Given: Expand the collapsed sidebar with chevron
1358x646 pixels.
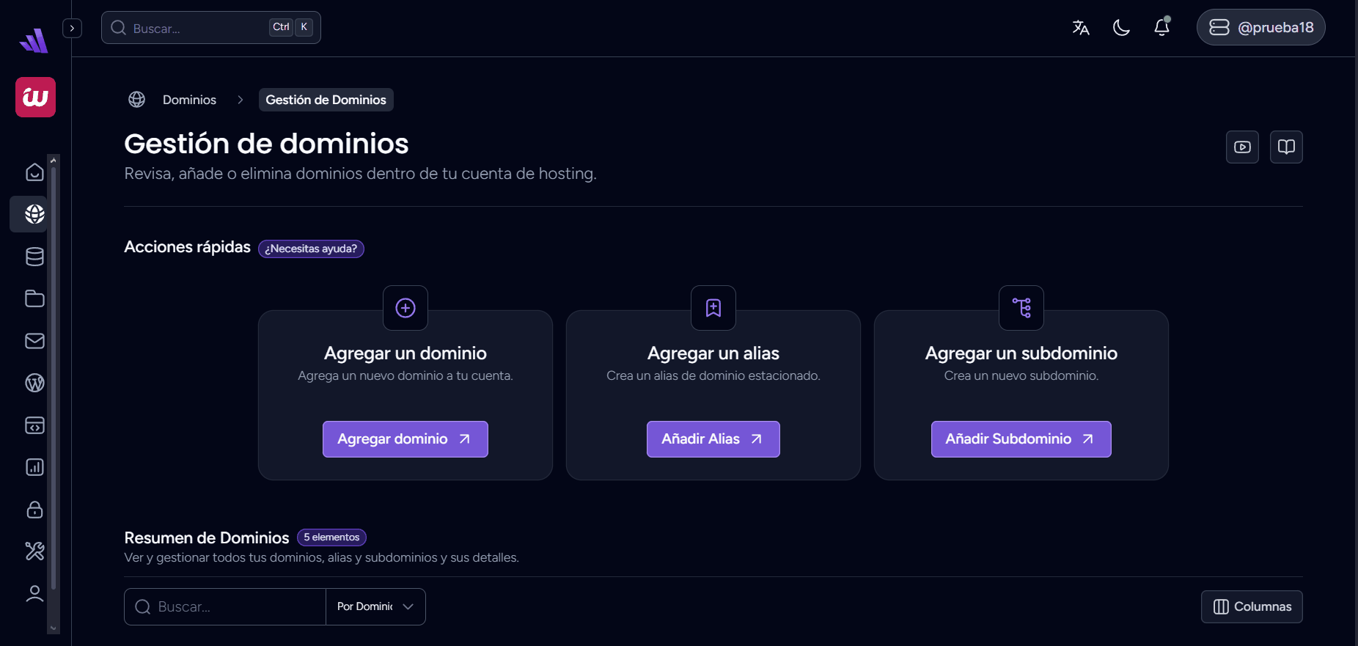Looking at the screenshot, I should click(72, 28).
